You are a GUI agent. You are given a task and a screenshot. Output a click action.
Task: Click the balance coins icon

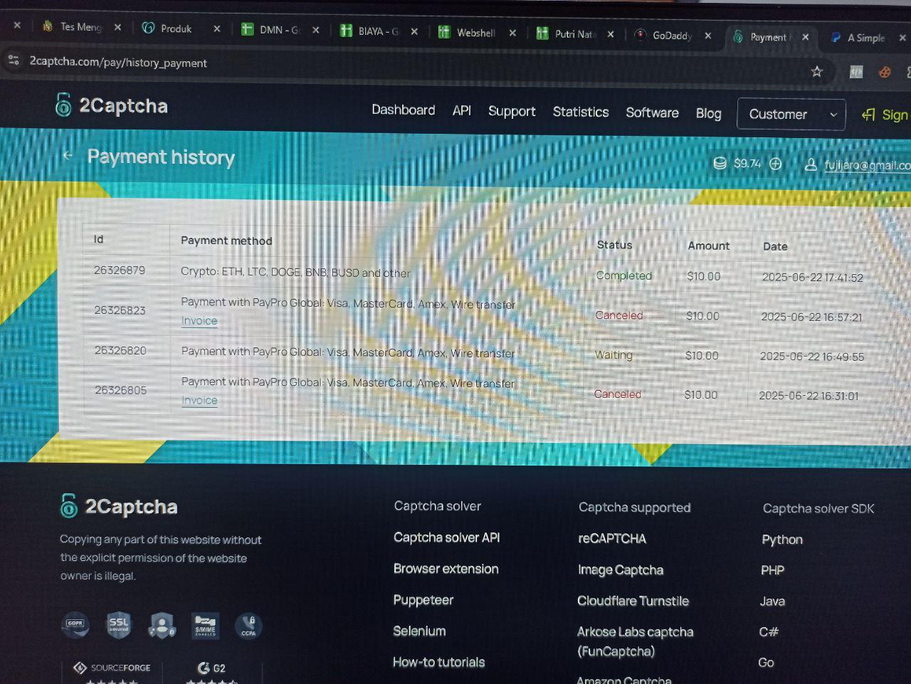720,163
